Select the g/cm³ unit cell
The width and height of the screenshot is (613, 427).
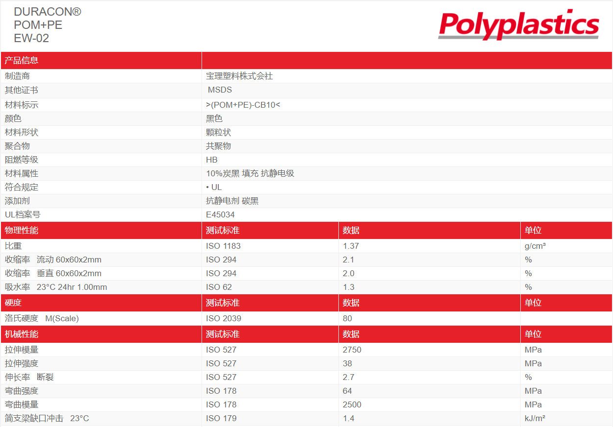click(536, 246)
